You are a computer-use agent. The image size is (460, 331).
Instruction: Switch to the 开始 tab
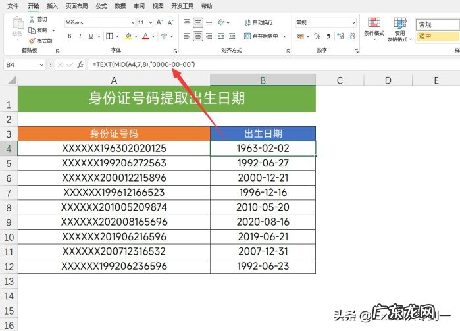coord(34,6)
